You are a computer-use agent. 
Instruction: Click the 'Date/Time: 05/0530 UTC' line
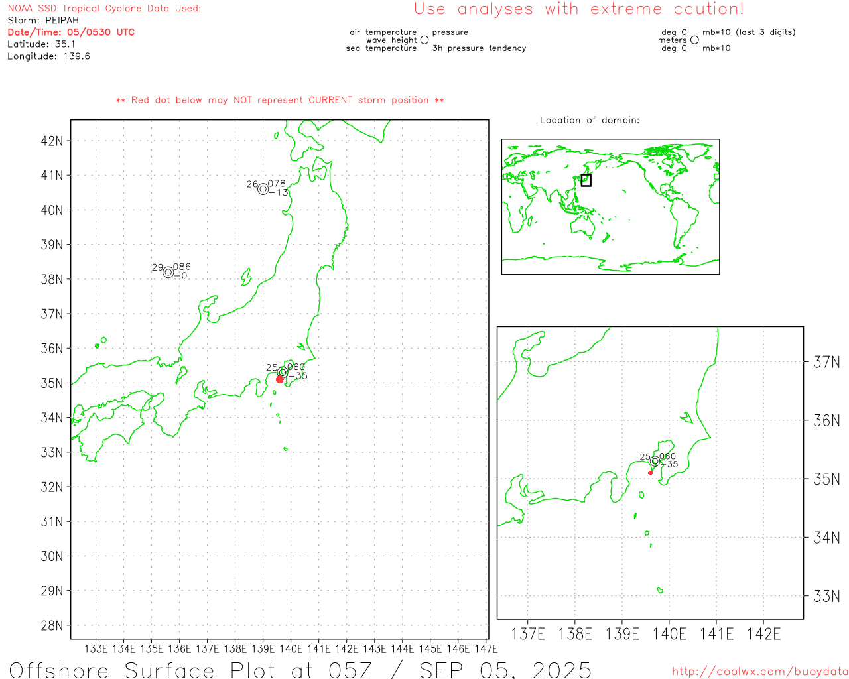(71, 32)
